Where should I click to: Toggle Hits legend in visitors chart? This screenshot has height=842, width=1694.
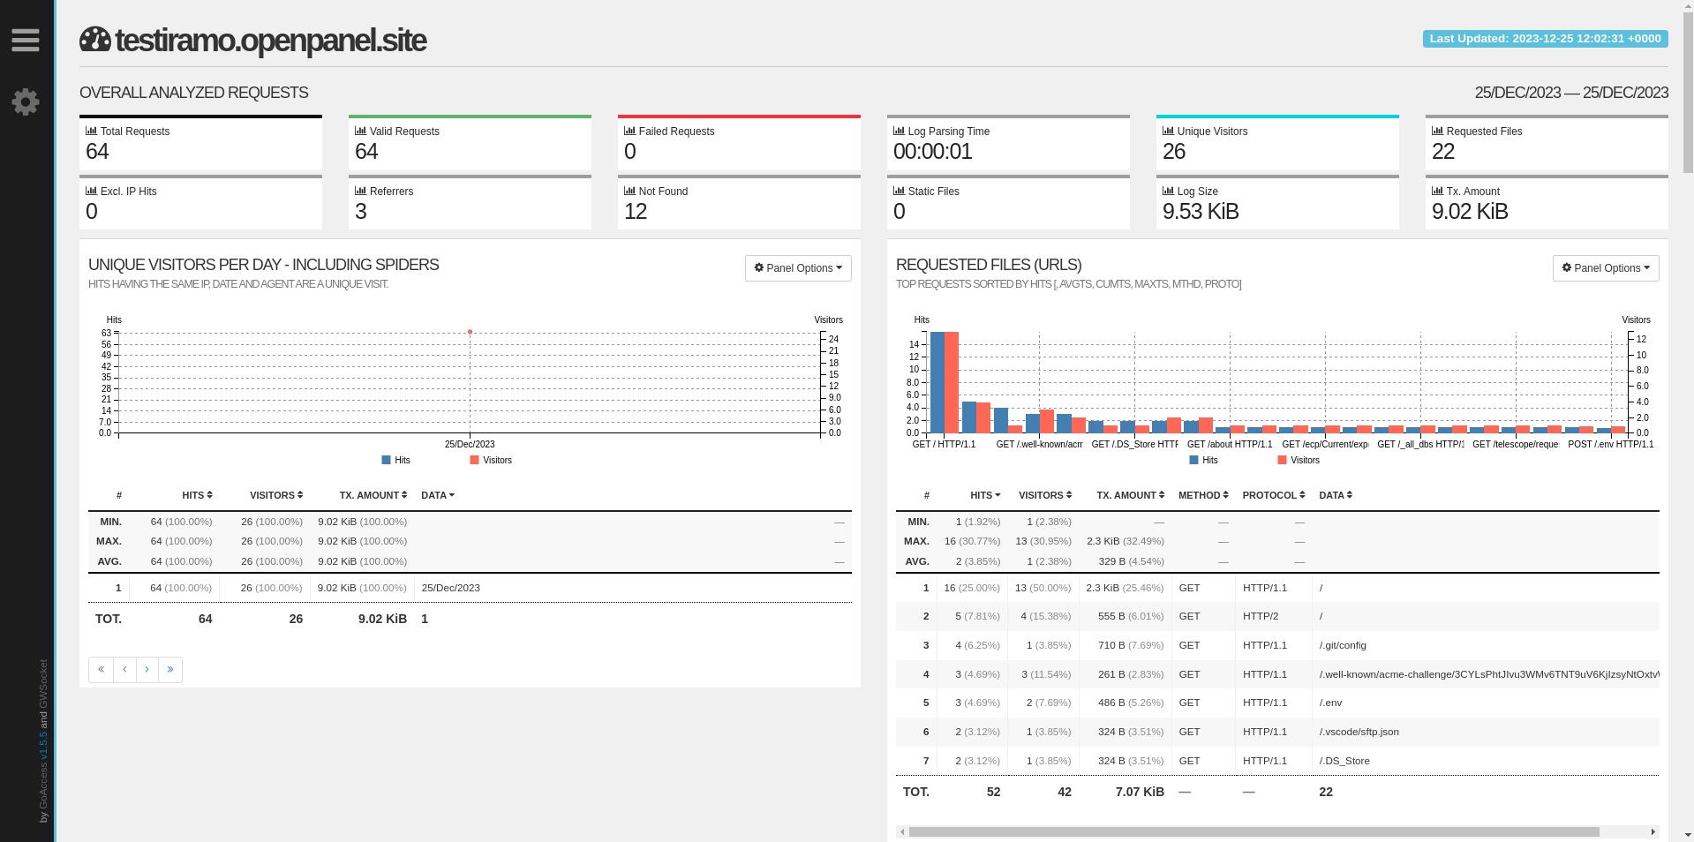396,460
